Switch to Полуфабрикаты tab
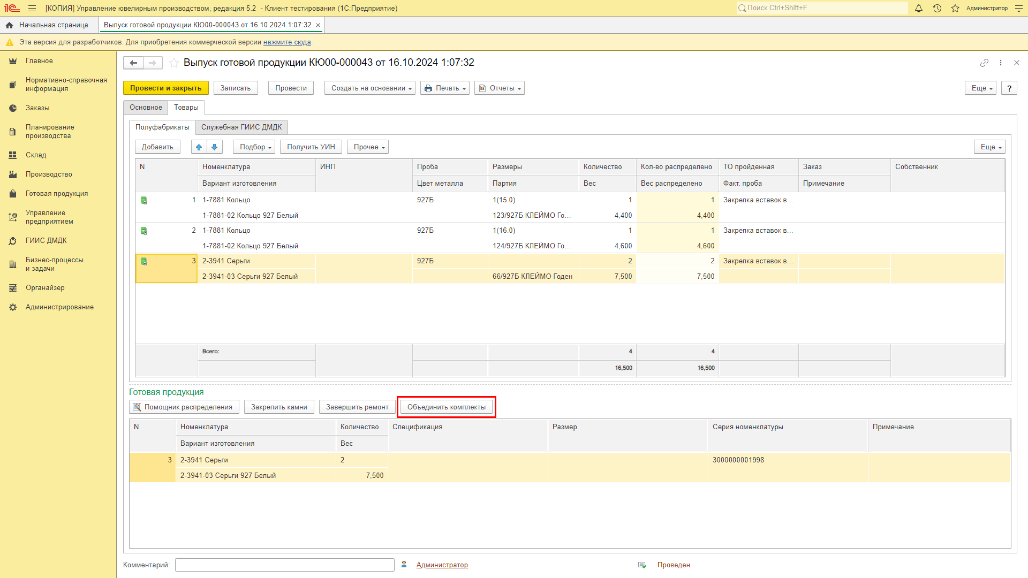 (x=162, y=127)
